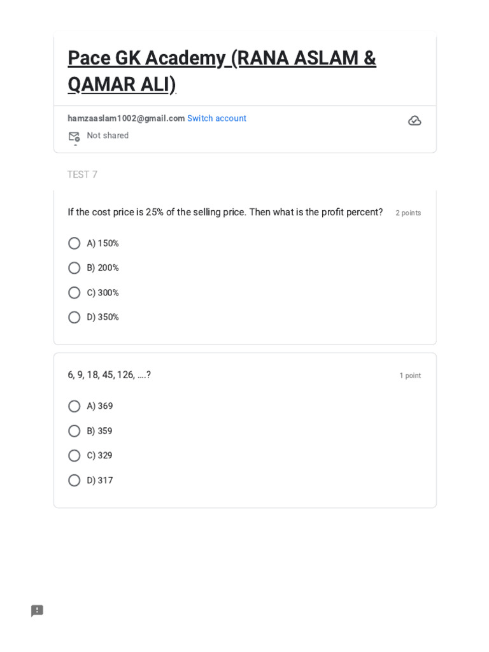Click the report problem feedback icon

click(x=38, y=611)
